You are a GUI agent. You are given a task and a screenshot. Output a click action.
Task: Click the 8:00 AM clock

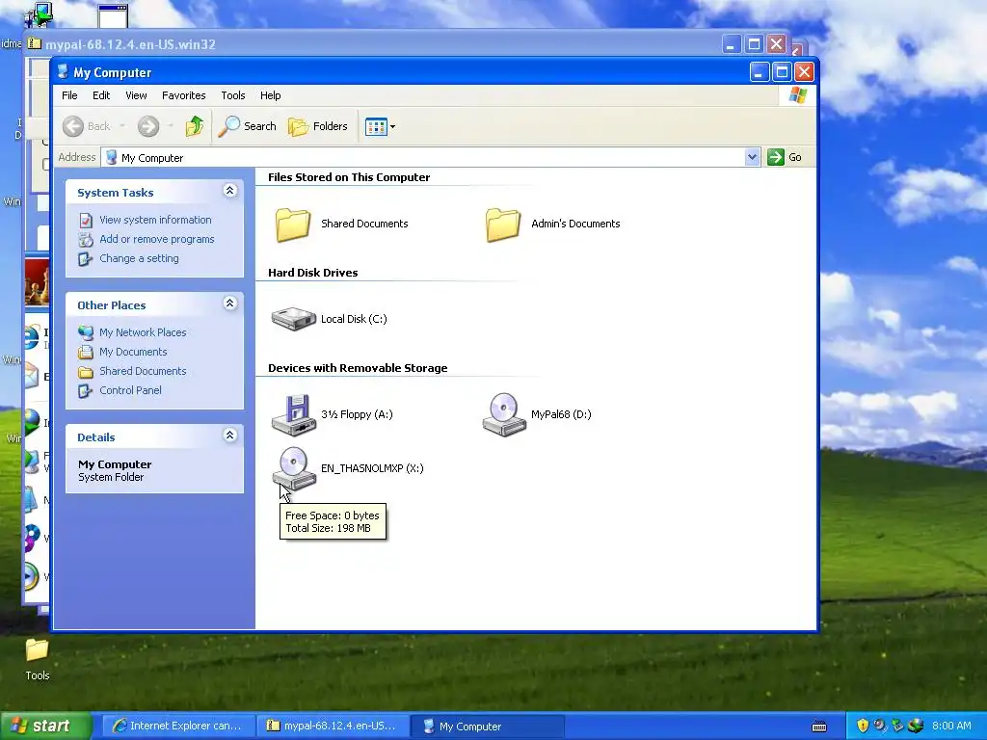click(951, 726)
